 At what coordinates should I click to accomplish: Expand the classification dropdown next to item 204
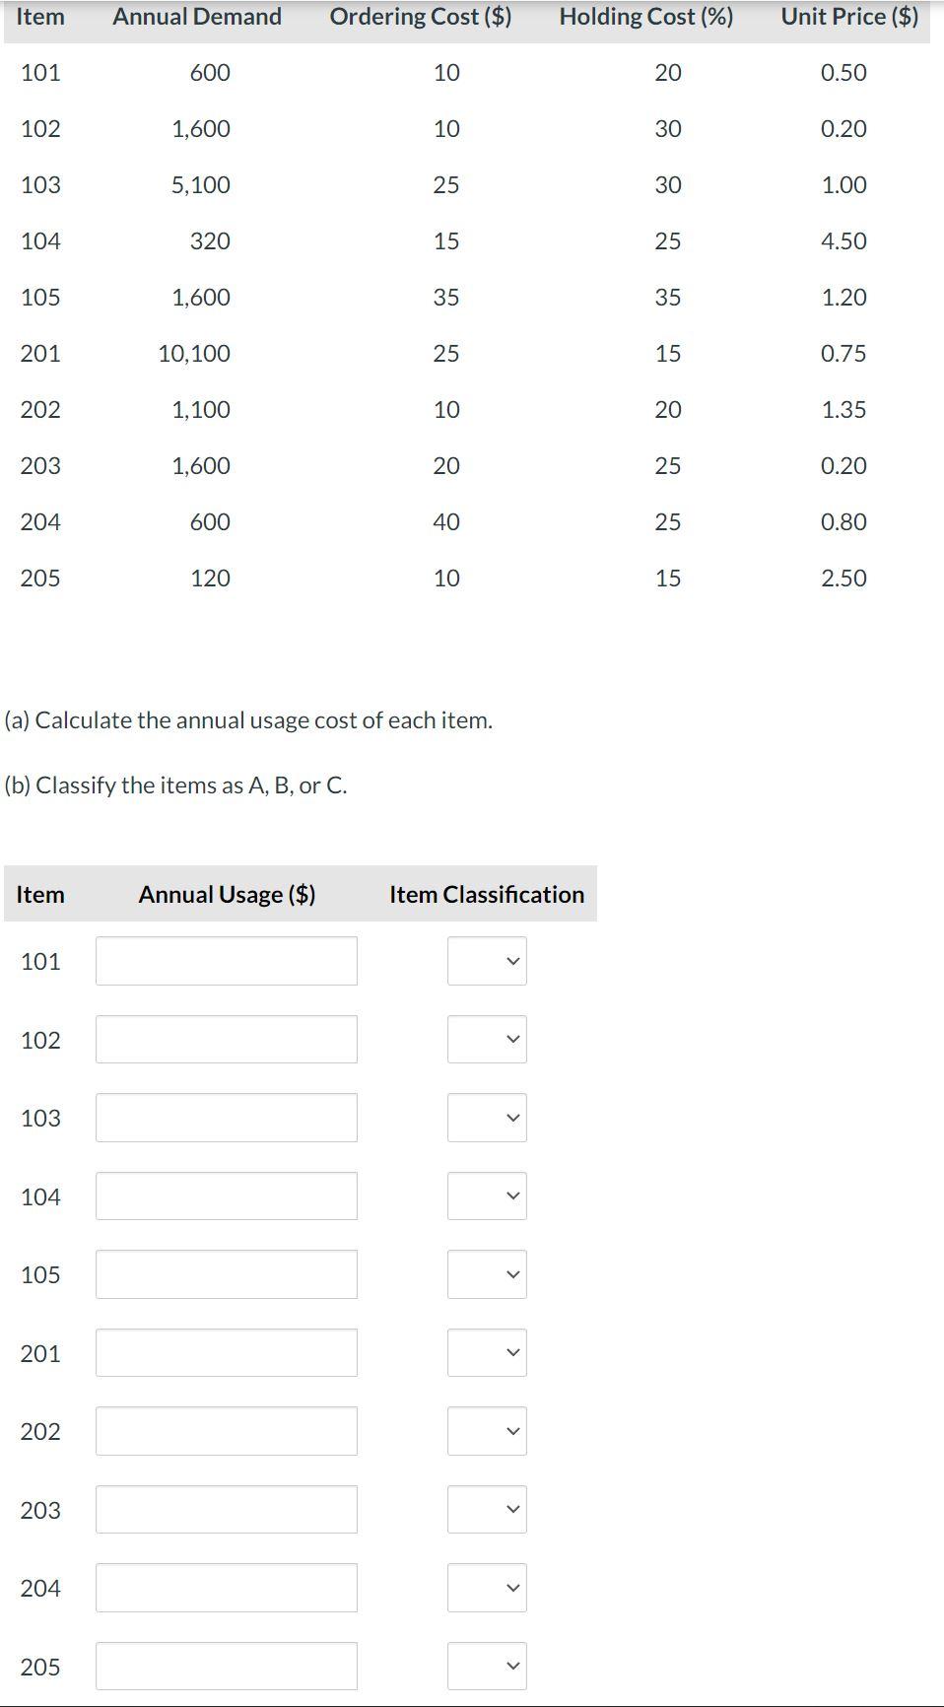[x=487, y=1587]
